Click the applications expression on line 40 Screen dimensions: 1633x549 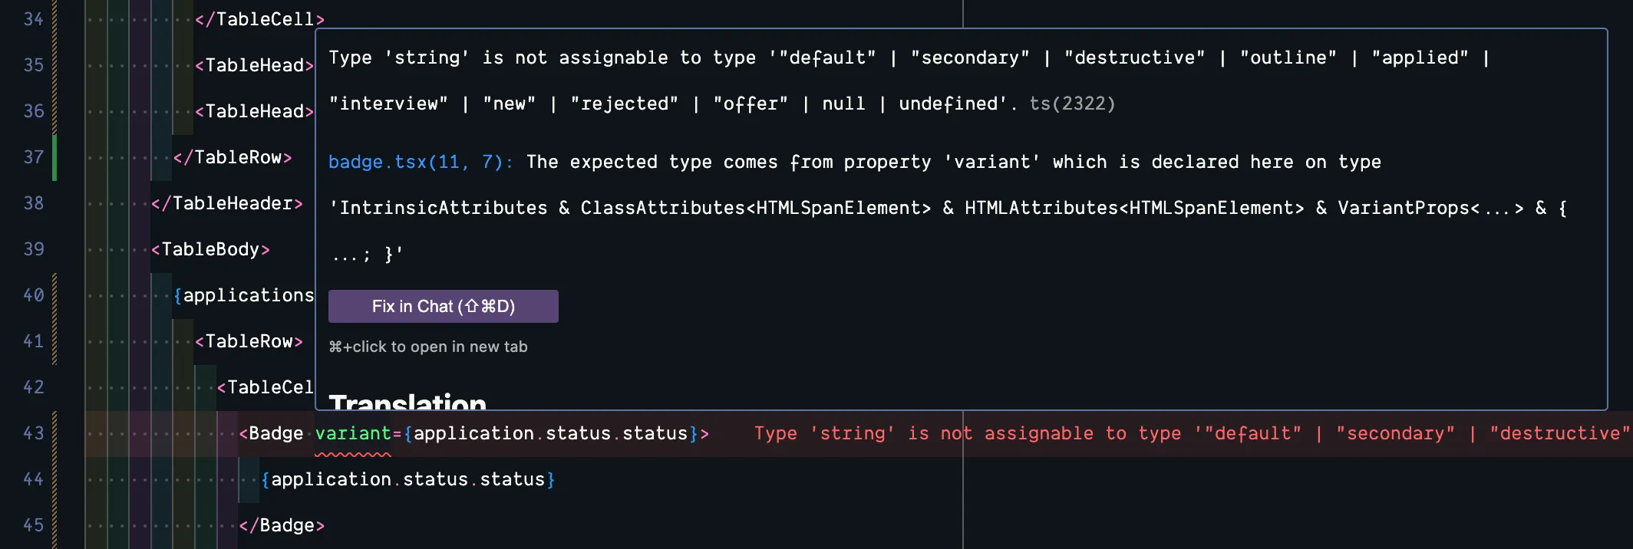[247, 296]
